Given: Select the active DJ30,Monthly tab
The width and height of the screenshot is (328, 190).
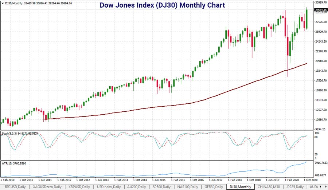Looking at the screenshot, I should [x=241, y=187].
